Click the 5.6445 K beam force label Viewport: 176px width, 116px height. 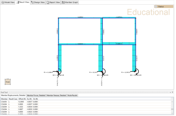[x=80, y=44]
